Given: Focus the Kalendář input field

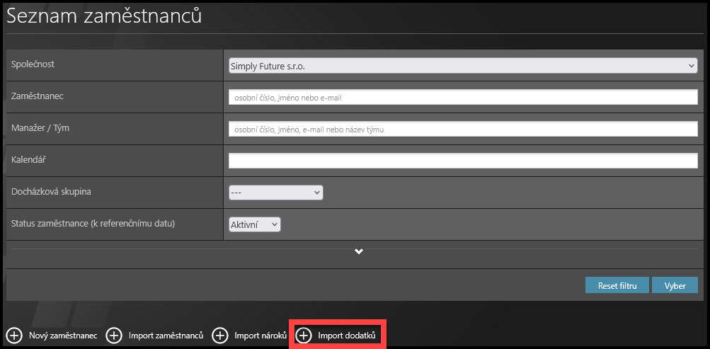Looking at the screenshot, I should click(463, 161).
